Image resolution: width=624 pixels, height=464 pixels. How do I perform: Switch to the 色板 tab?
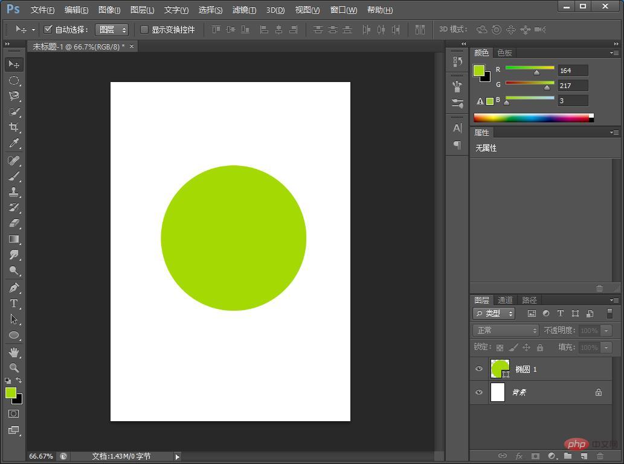click(504, 53)
